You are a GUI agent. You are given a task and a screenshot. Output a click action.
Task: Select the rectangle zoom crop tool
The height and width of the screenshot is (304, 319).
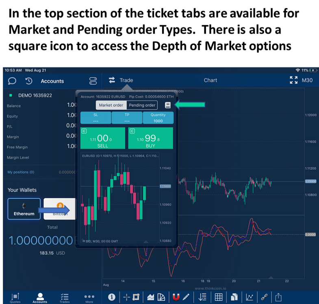[x=136, y=297]
